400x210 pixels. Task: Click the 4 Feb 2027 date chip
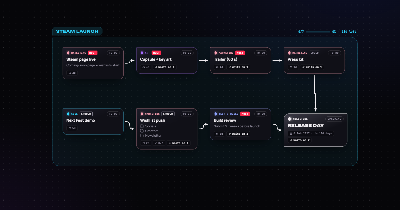(x=311, y=134)
